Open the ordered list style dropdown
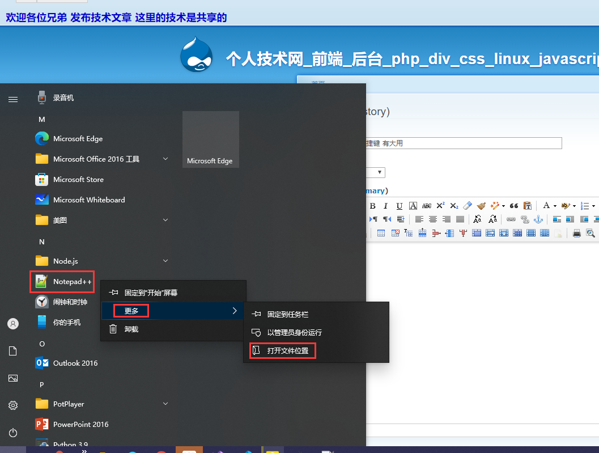The height and width of the screenshot is (453, 599). coord(593,206)
